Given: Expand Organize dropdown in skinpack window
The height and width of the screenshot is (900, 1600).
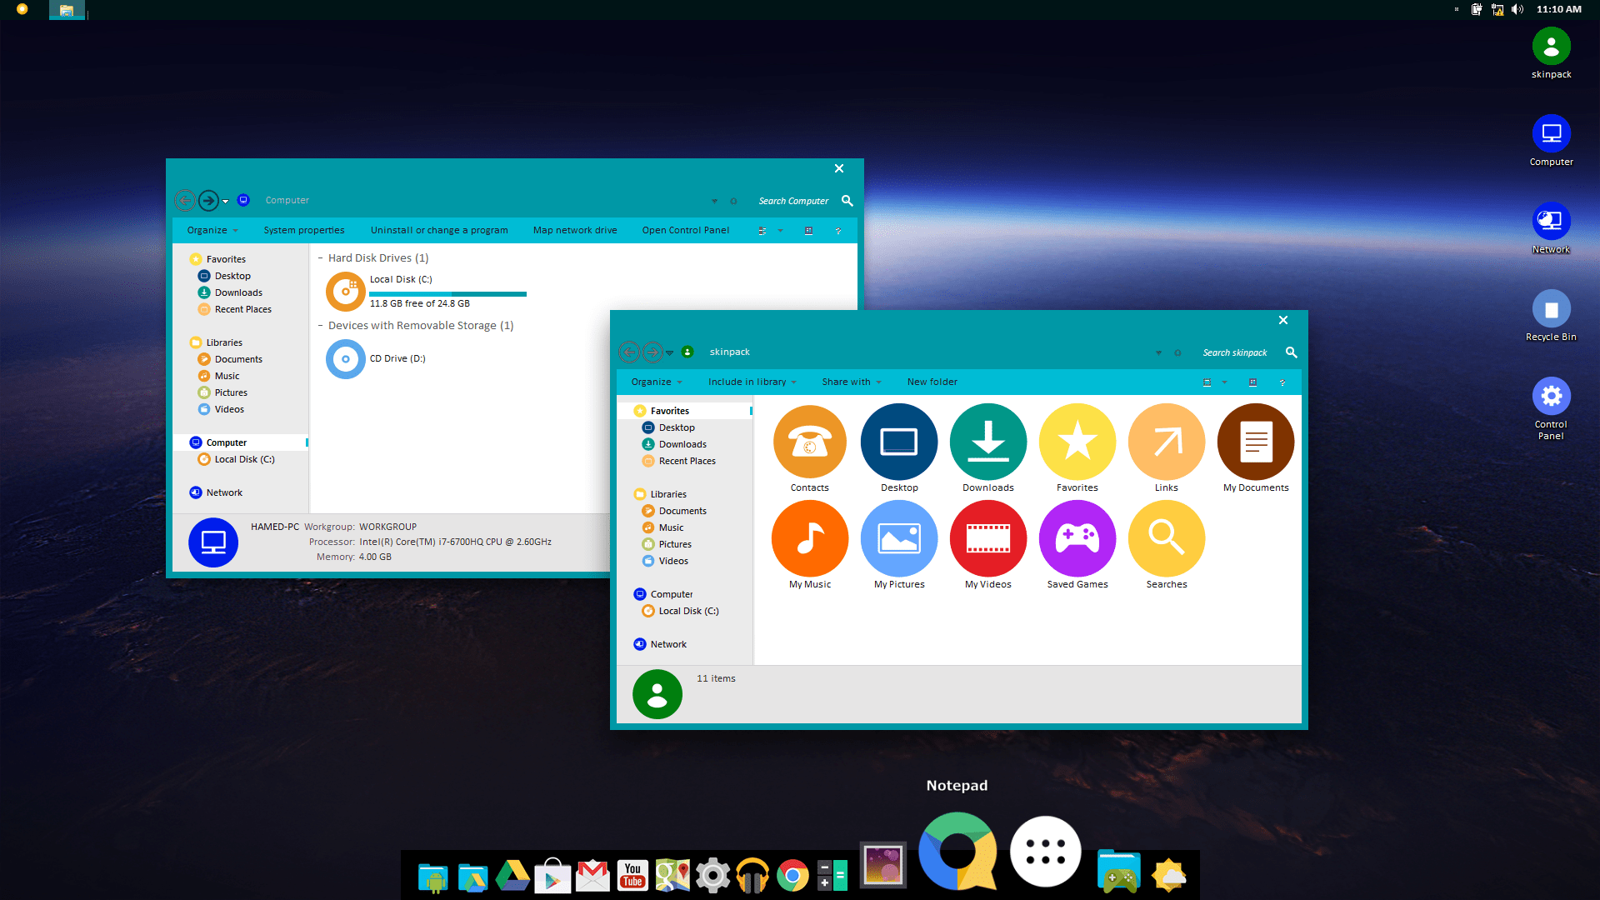Looking at the screenshot, I should coord(657,382).
